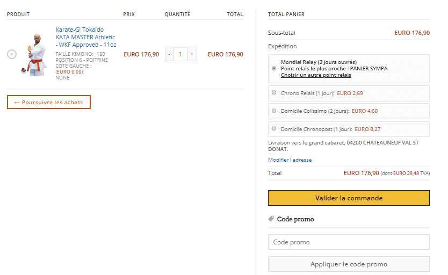
Task: Remove the Karate-Gi item from cart
Action: [x=12, y=54]
